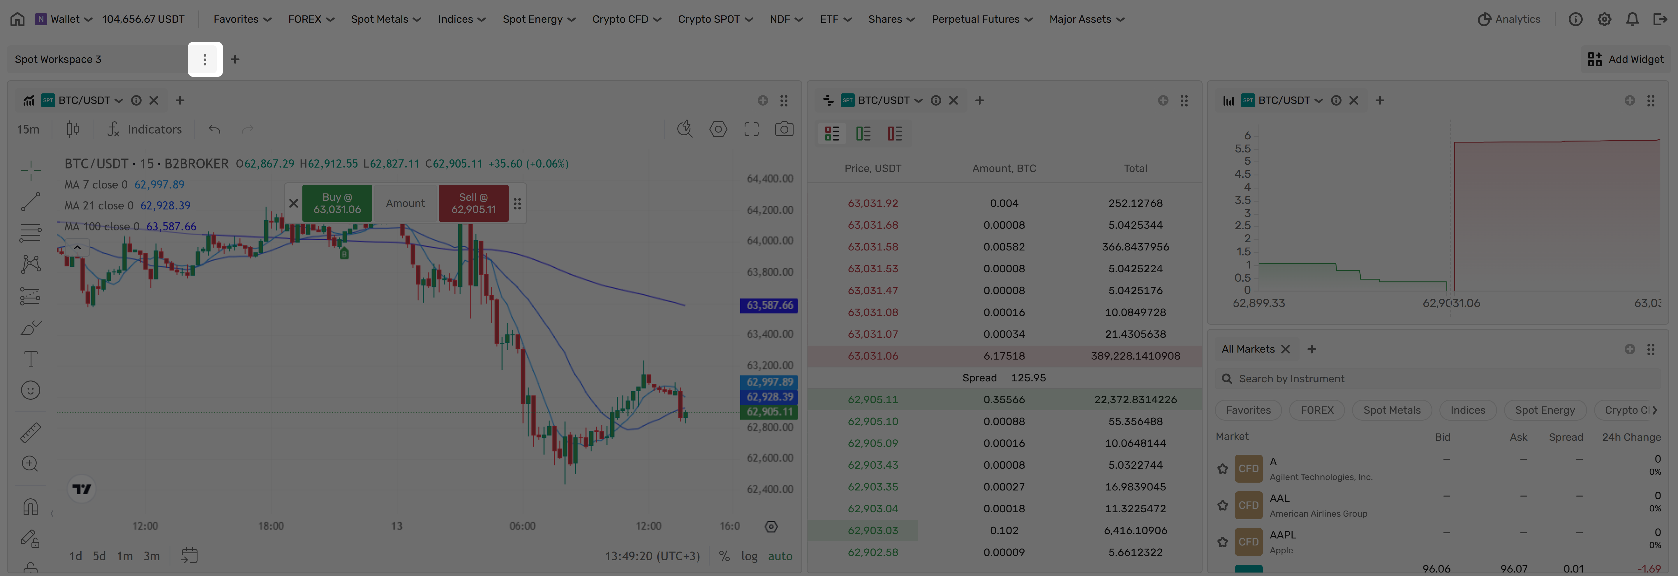Screen dimensions: 1678x576
Task: Search by Instrument in All Markets
Action: pos(1438,379)
